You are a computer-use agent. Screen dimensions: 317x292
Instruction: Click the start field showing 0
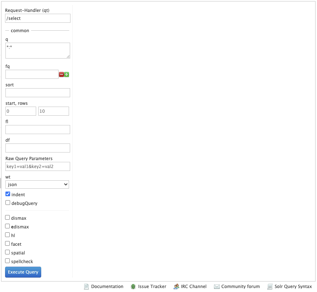pos(21,111)
